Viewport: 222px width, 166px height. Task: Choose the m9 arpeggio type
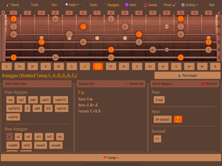(28, 137)
